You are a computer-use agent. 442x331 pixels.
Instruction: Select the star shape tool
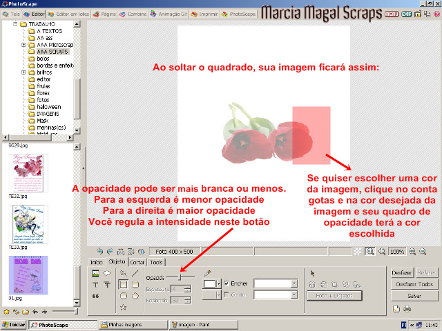(x=123, y=307)
